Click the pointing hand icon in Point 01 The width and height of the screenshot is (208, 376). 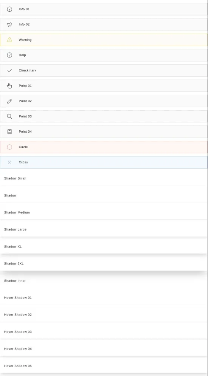click(x=9, y=86)
